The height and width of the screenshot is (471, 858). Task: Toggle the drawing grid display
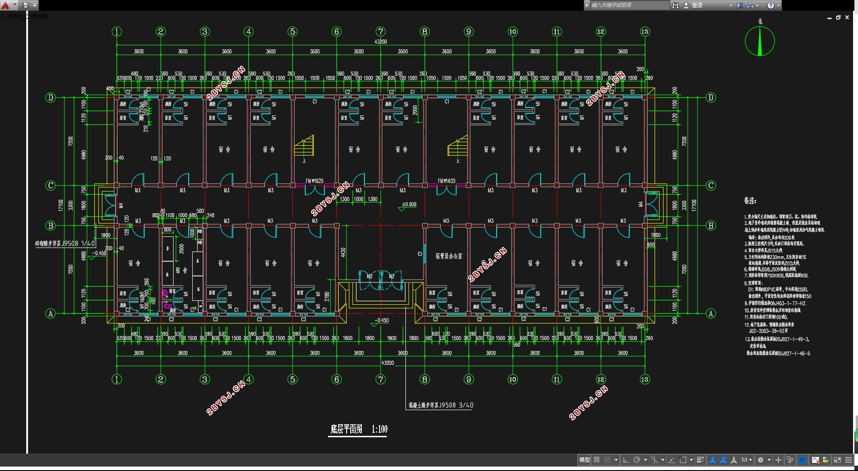597,460
